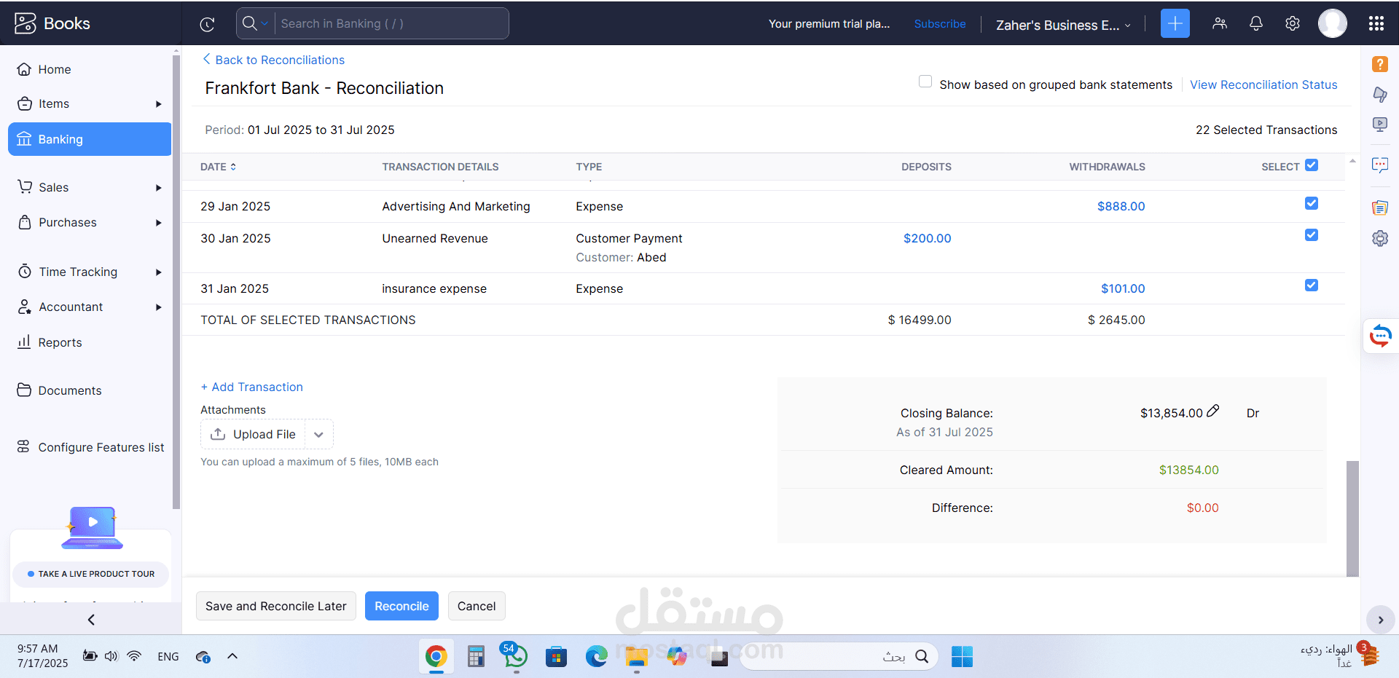Uncheck the insurance expense transaction
Screen dimensions: 1399x678
pyautogui.click(x=1311, y=285)
